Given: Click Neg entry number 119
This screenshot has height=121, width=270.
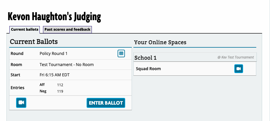Looking at the screenshot, I should [x=60, y=91].
